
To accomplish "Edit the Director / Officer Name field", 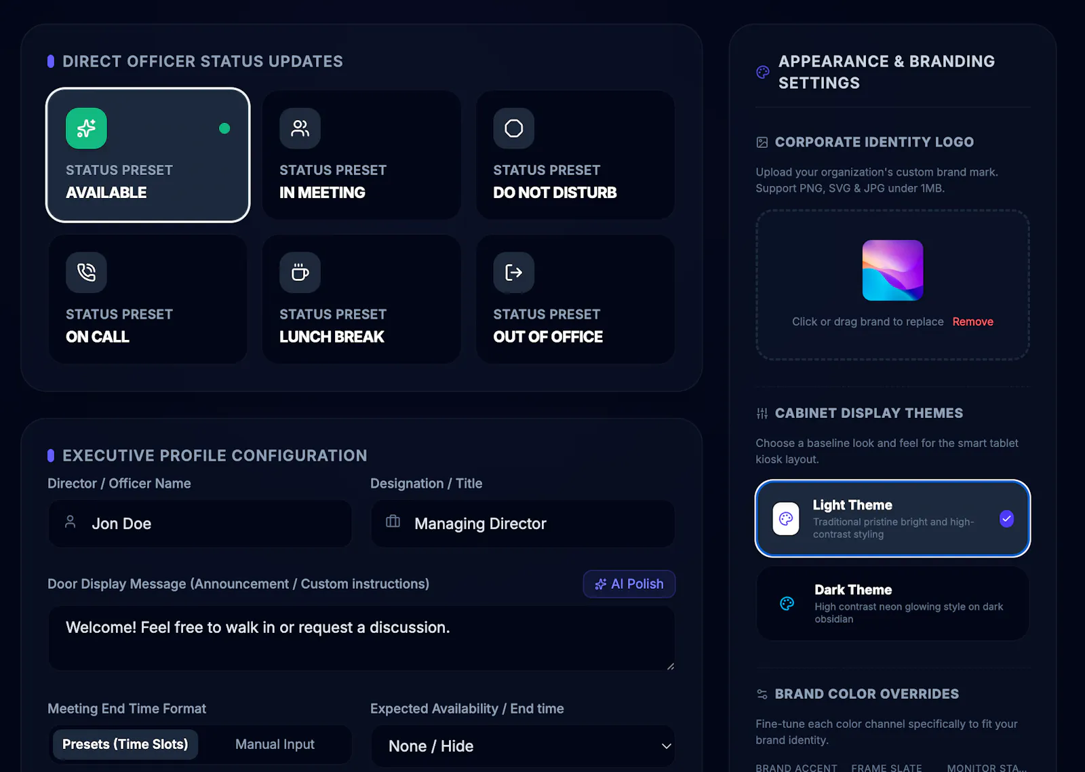I will click(200, 524).
